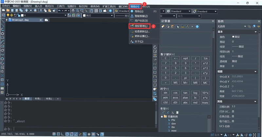The height and width of the screenshot is (137, 262).
Task: Click the white 颜色 swatch in Properties
Action: point(233,37)
